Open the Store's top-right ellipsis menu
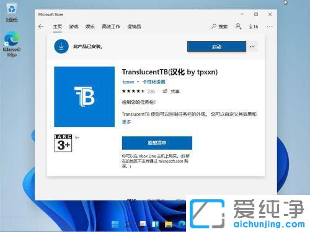This screenshot has height=232, width=310. point(270,27)
